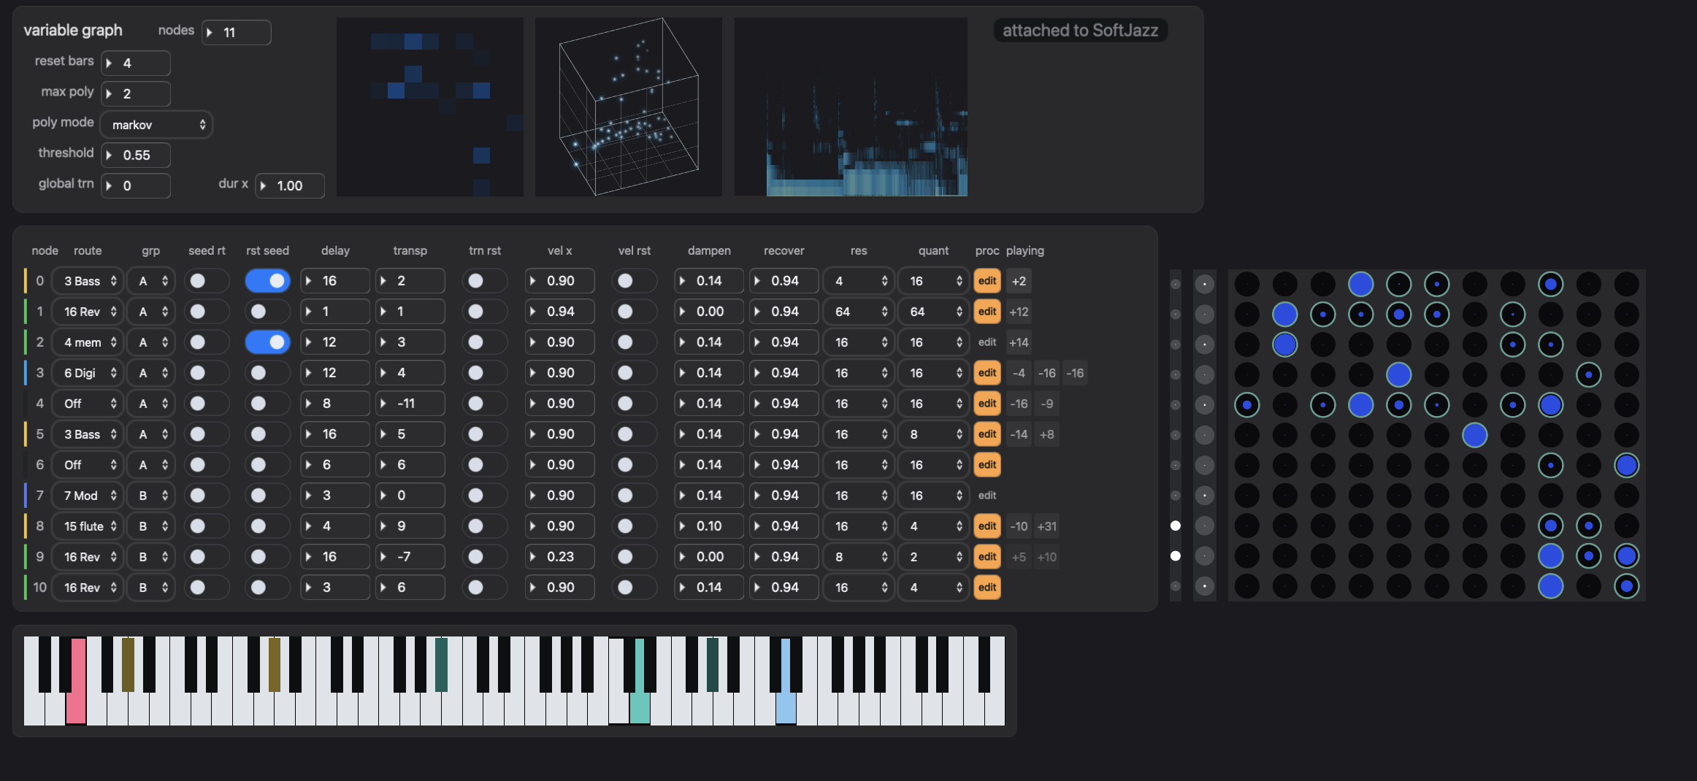Click dampen field for node 8 (0.10)
1697x781 pixels.
click(x=709, y=526)
